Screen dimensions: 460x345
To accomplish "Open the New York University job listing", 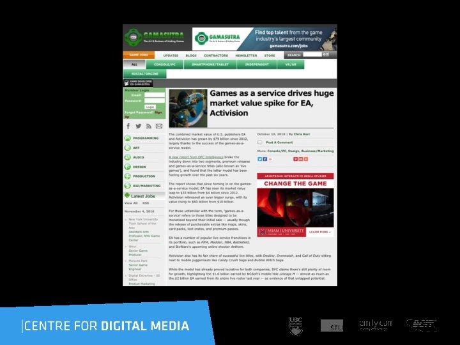I will (144, 230).
